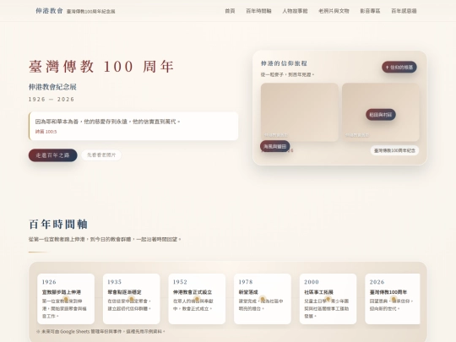Select the 1978 新堂落成 timeline card
This screenshot has width=456, height=342.
pyautogui.click(x=263, y=299)
